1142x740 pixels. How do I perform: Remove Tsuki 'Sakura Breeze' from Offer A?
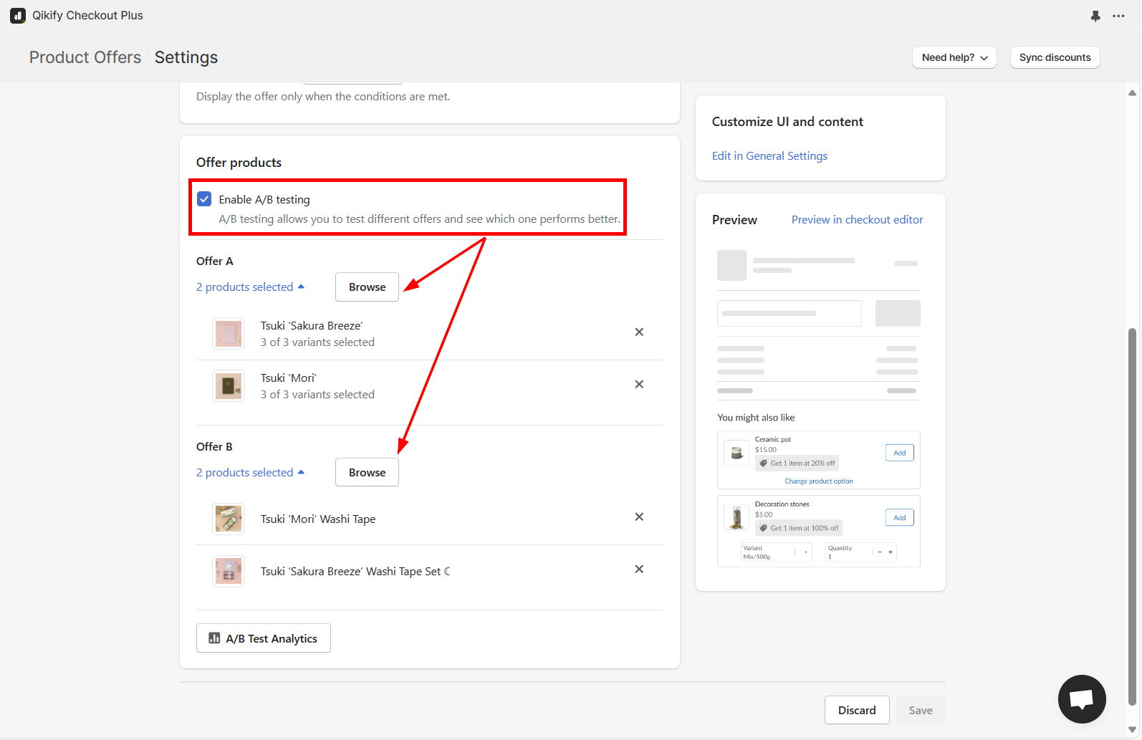[639, 332]
